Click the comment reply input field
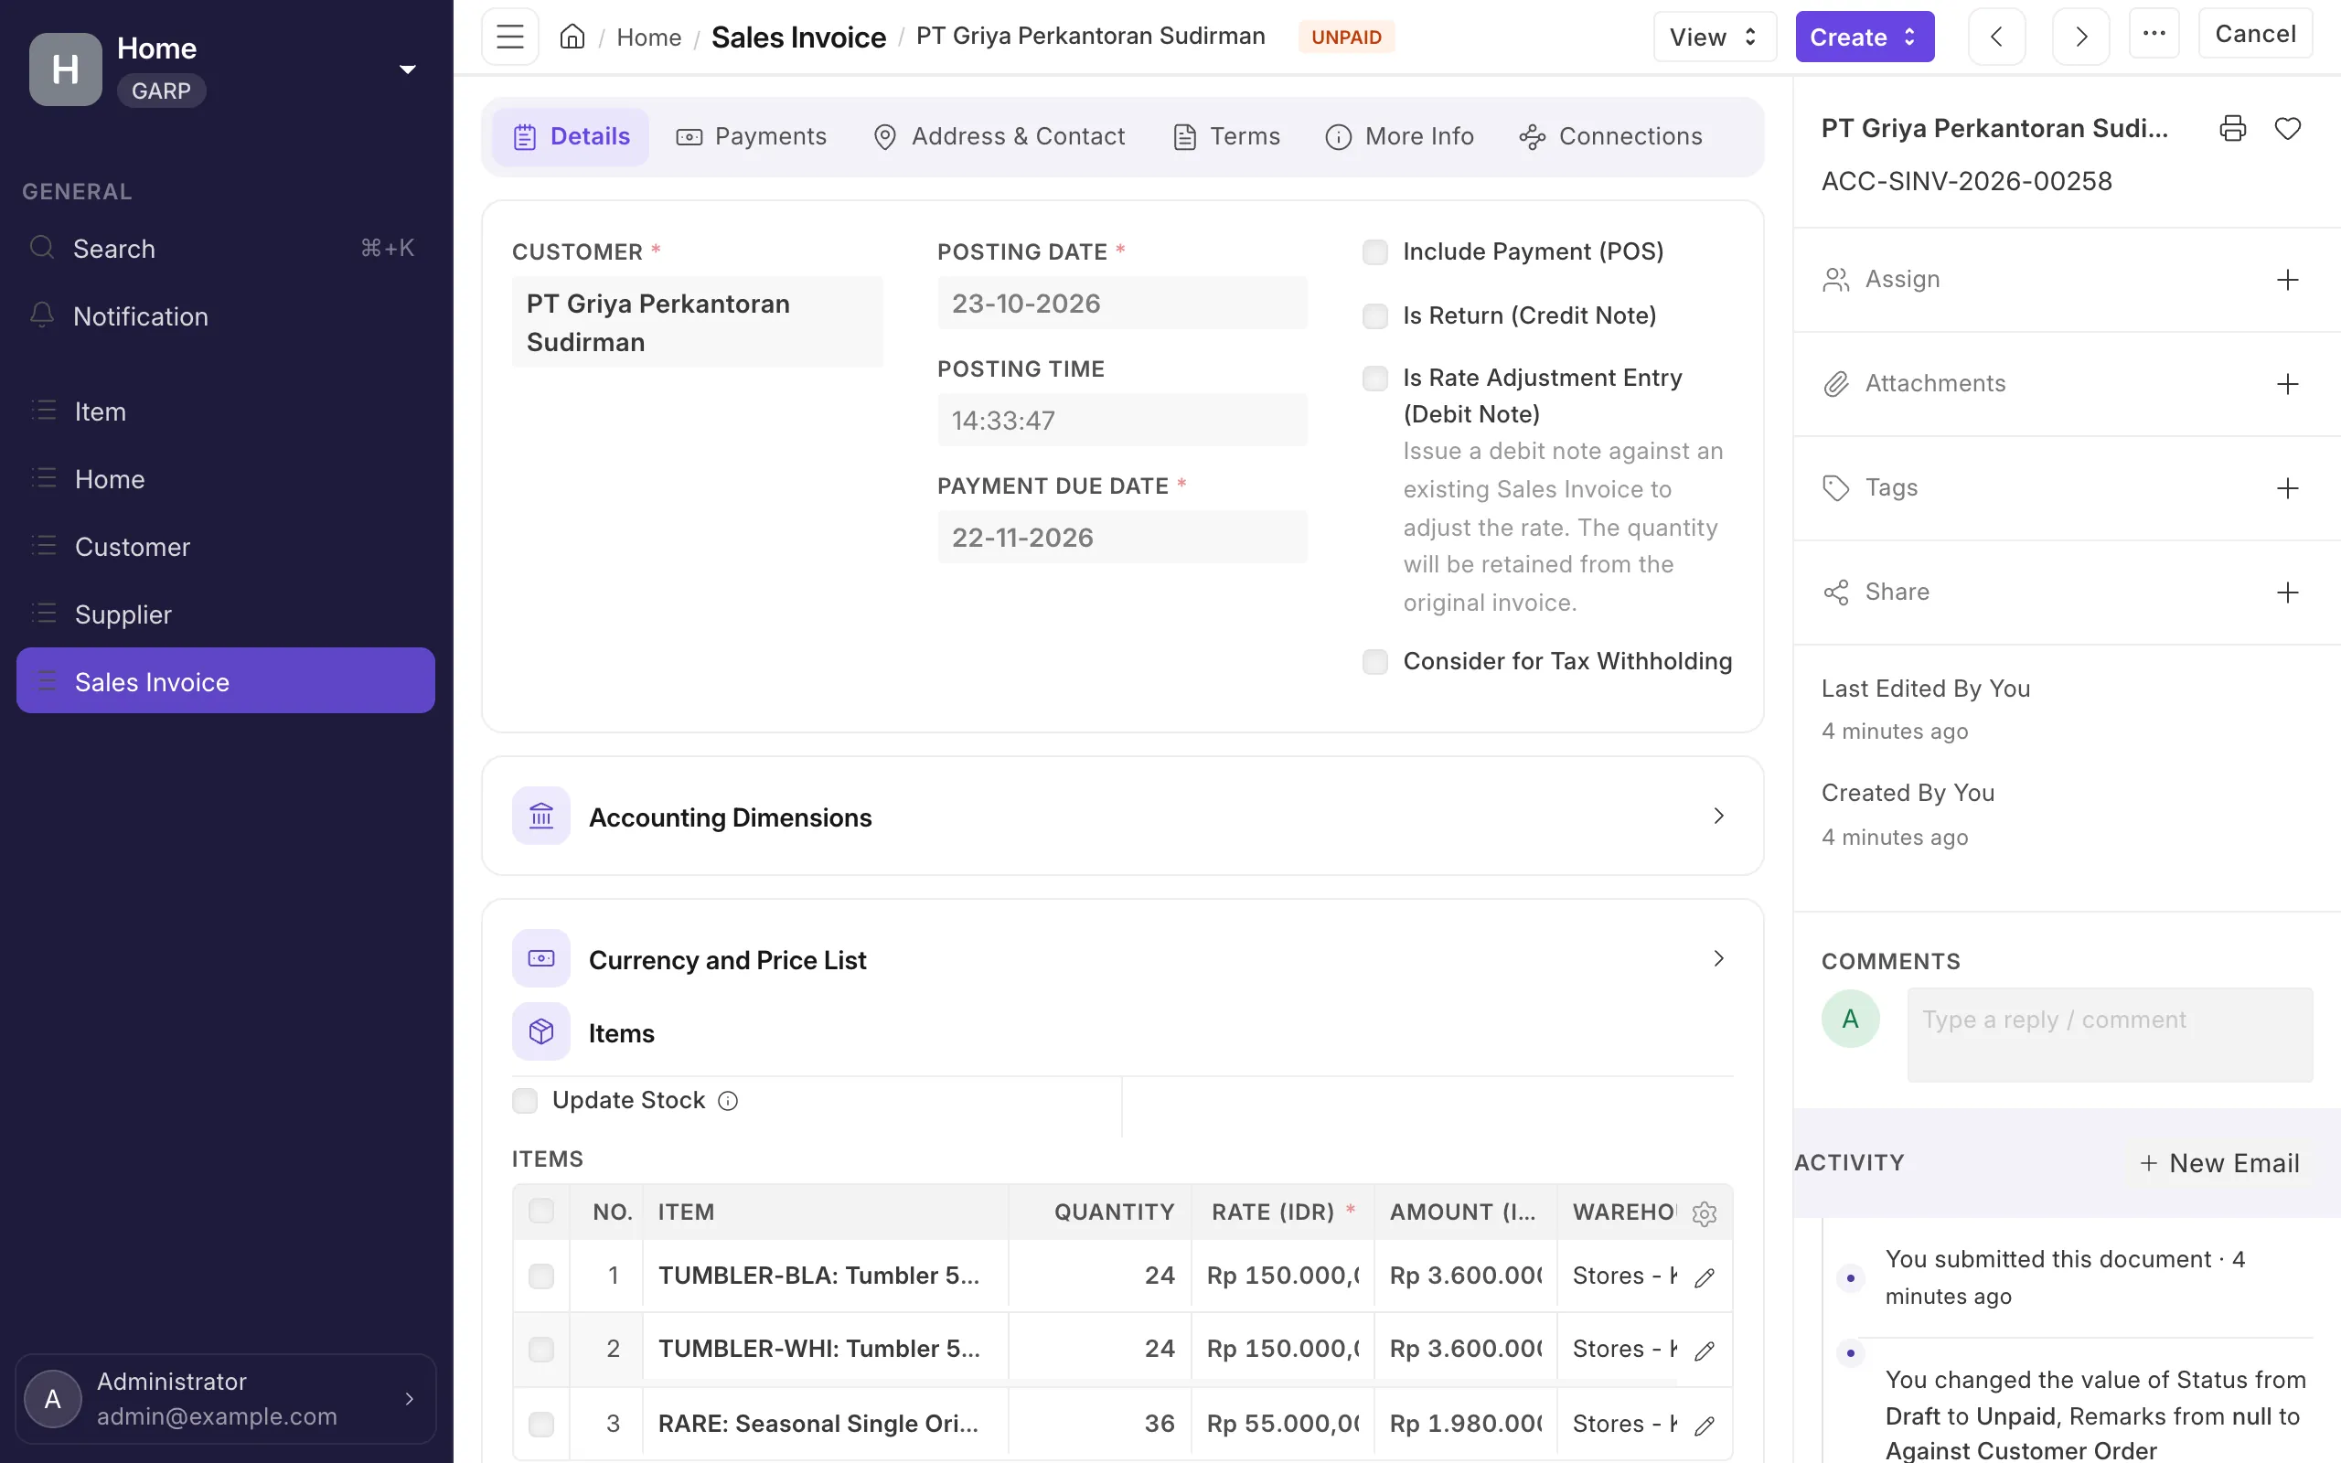Viewport: 2341px width, 1463px height. 2110,1034
